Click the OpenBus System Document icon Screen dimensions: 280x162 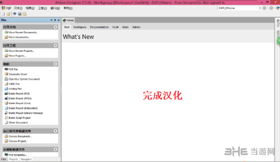point(6,79)
